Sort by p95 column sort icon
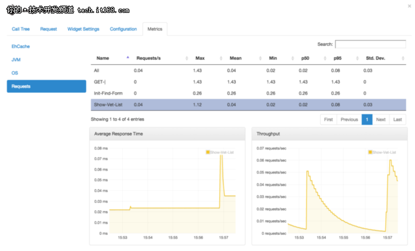 [x=357, y=58]
